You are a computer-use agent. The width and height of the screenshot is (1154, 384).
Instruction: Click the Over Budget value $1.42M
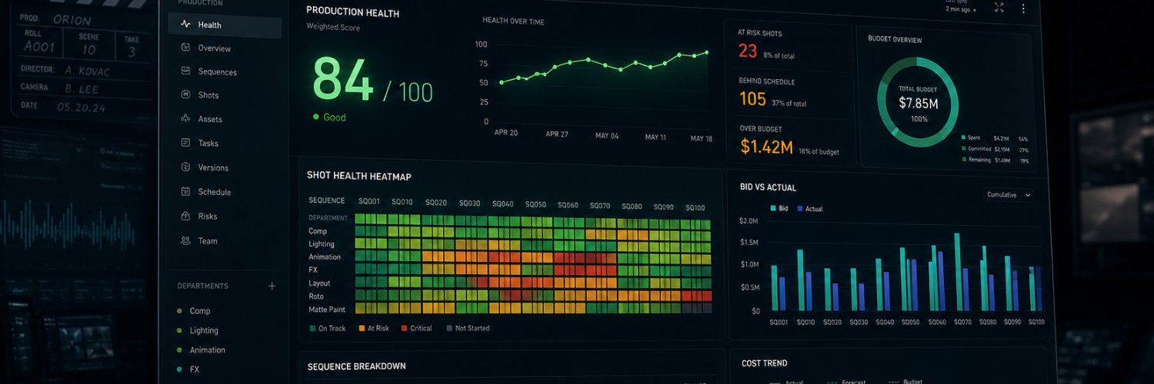click(766, 147)
